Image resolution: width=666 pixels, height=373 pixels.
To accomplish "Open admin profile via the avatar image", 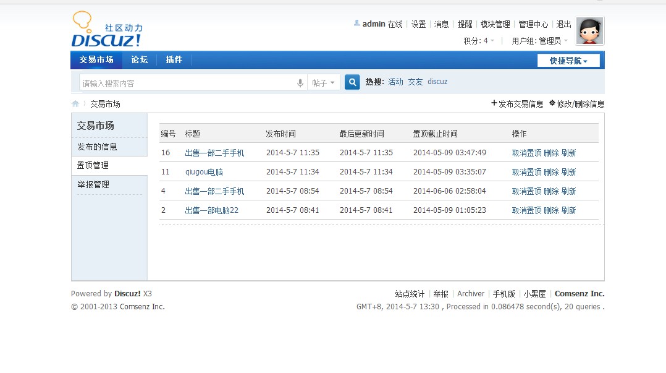I will [x=589, y=30].
